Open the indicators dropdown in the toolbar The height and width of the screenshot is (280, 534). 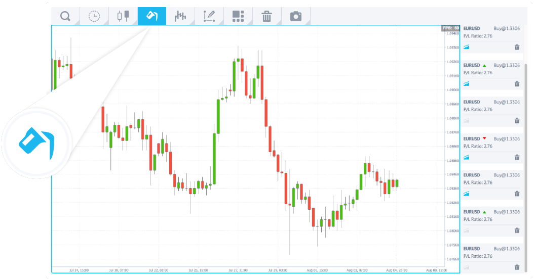[x=180, y=16]
